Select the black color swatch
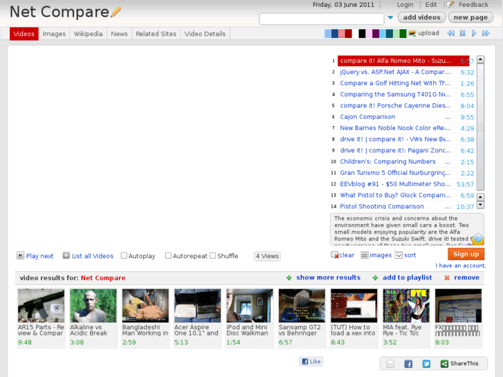Viewport: 503px width, 377px height. click(362, 33)
